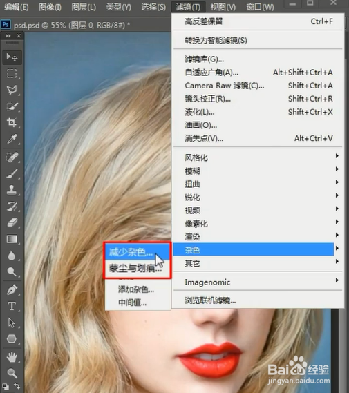Open the 选择(S) menu
349x393 pixels.
pyautogui.click(x=153, y=7)
